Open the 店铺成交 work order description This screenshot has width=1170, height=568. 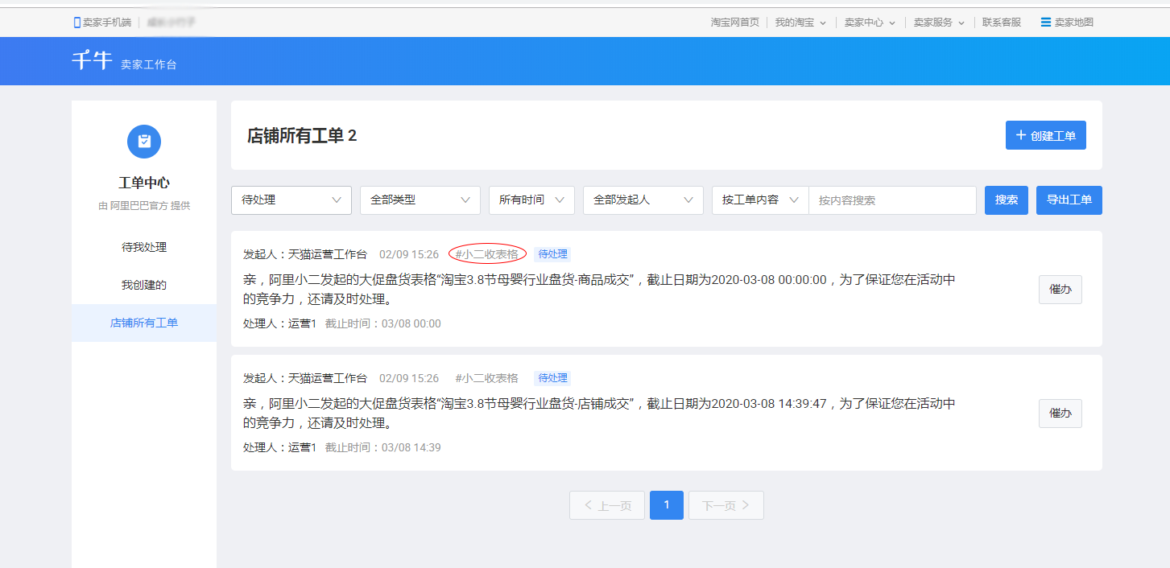coord(599,414)
